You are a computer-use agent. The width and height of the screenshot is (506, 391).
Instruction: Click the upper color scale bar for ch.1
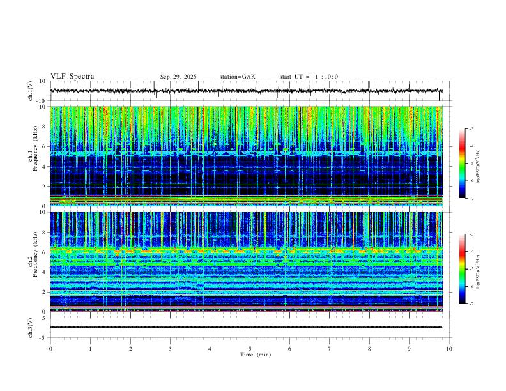point(463,164)
